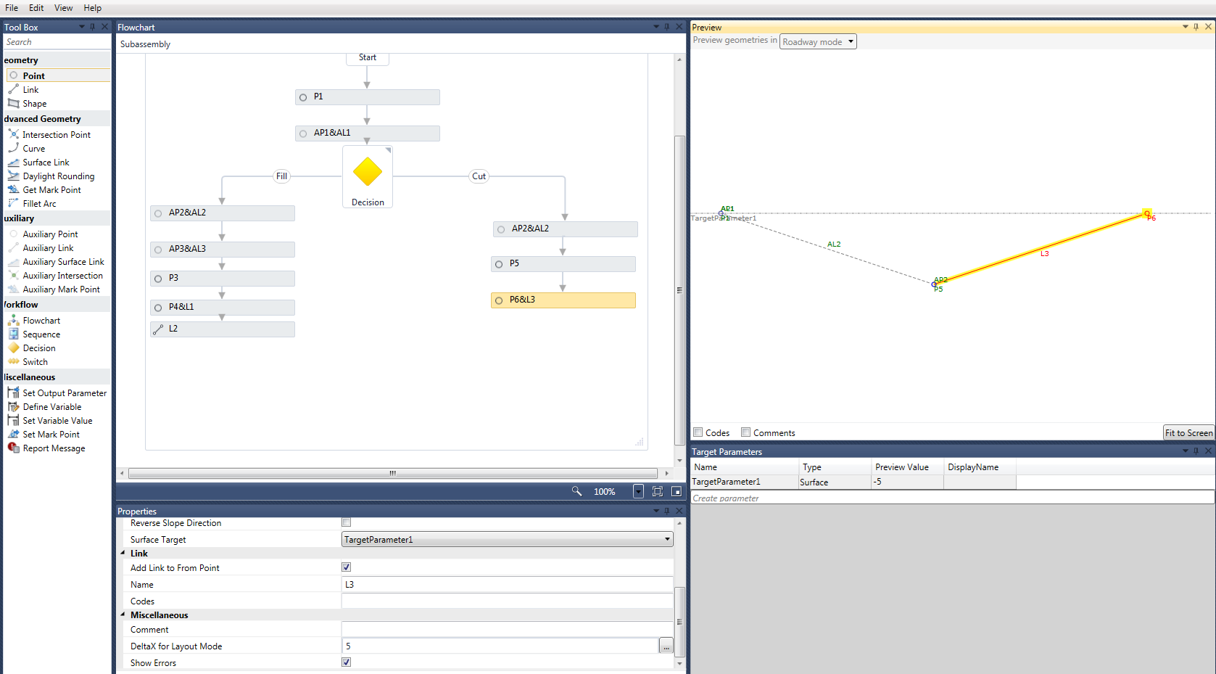
Task: Check the Comments checkbox
Action: [x=745, y=432]
